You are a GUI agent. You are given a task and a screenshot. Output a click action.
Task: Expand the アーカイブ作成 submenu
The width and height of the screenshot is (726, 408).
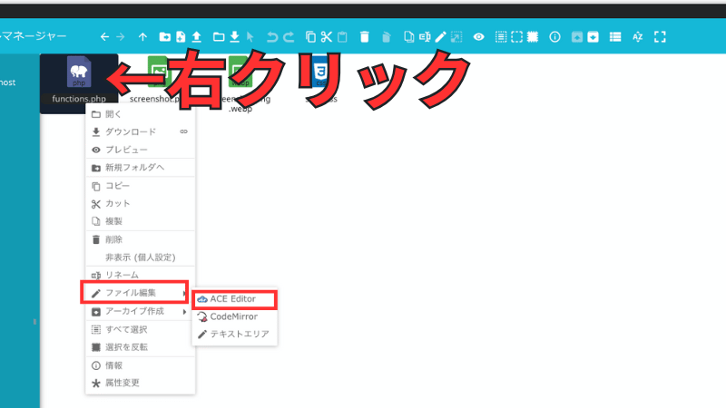tap(134, 311)
